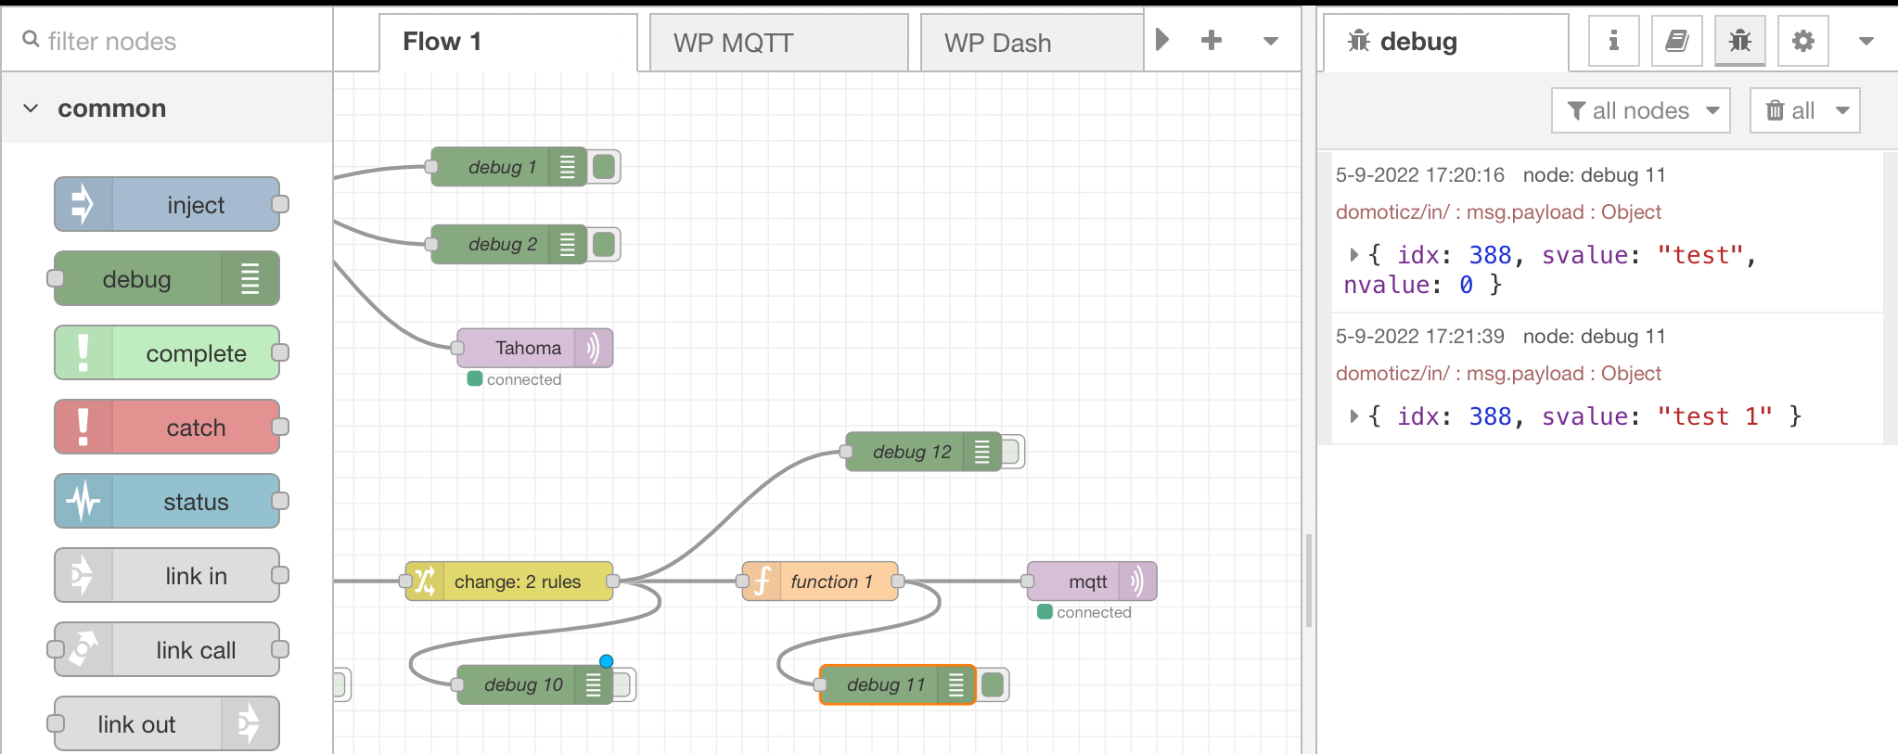The height and width of the screenshot is (754, 1898).
Task: Expand the first debug message object
Action: click(1353, 254)
